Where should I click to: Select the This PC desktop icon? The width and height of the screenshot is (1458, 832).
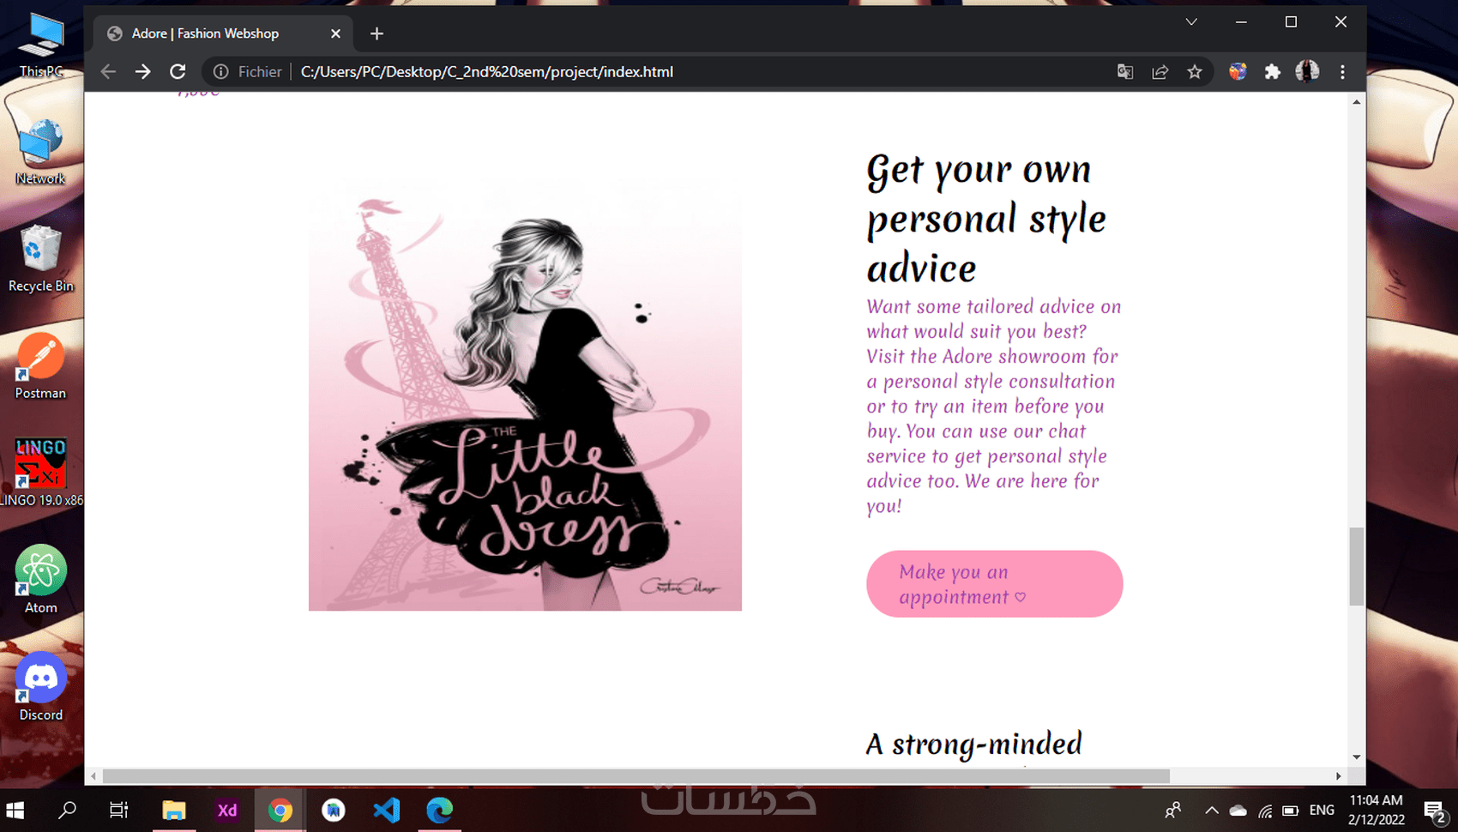click(41, 46)
